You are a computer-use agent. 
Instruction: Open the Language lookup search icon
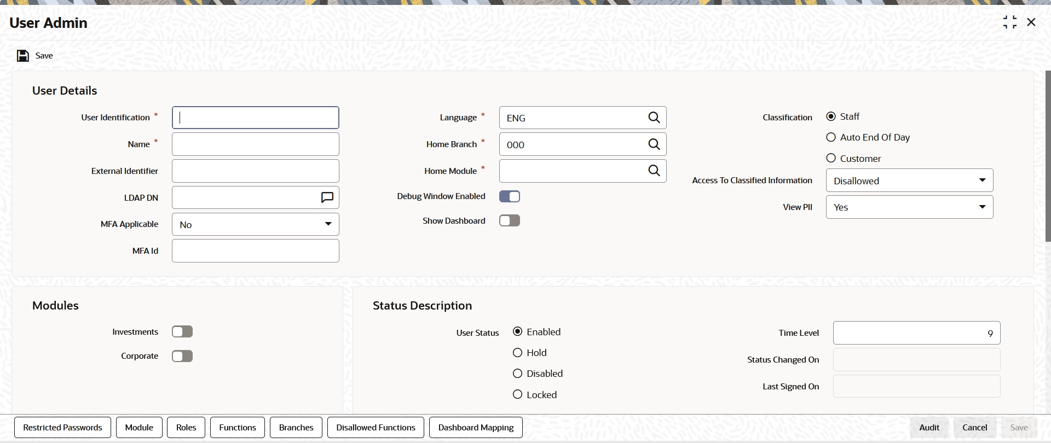[x=654, y=118]
